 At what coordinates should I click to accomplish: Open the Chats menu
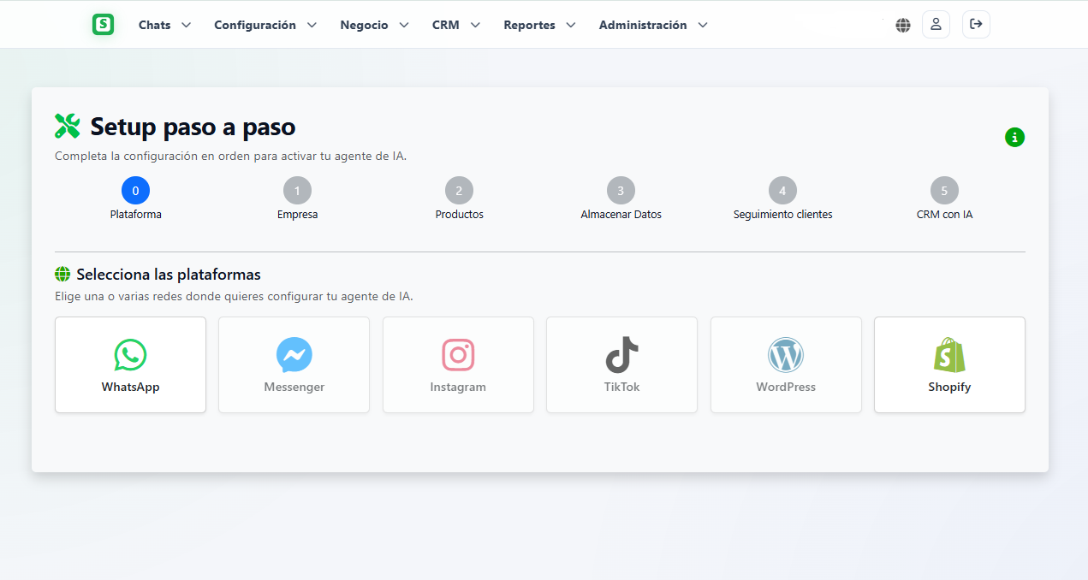click(x=155, y=25)
